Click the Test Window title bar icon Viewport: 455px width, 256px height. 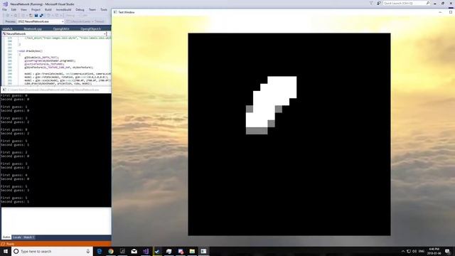click(x=115, y=12)
